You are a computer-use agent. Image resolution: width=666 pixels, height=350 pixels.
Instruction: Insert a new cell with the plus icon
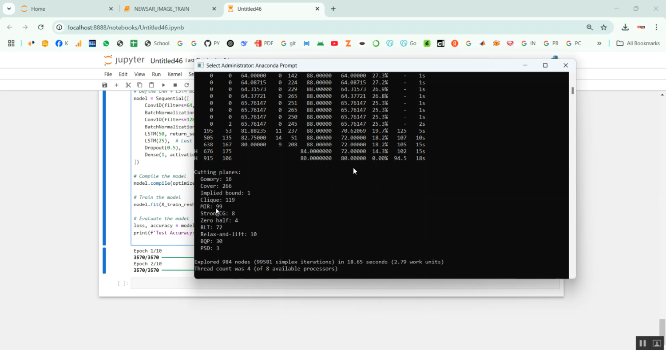pyautogui.click(x=116, y=85)
